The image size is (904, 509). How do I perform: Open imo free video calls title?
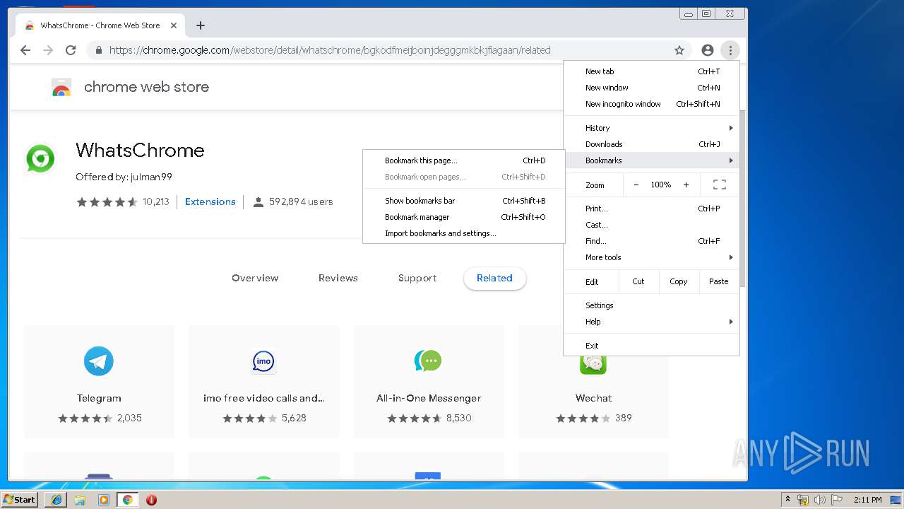264,399
